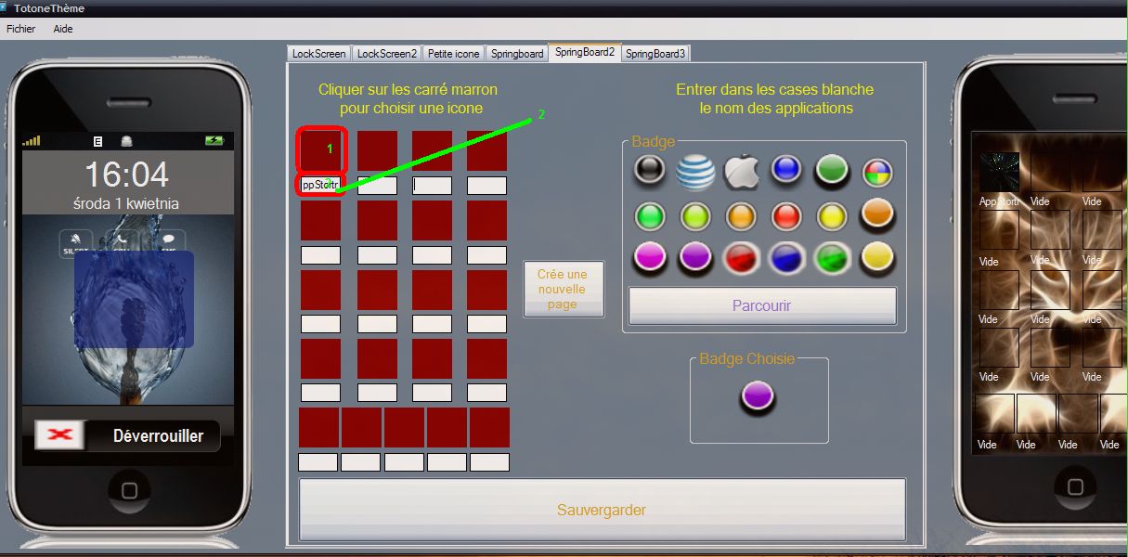The width and height of the screenshot is (1128, 557).
Task: Click the signal bars on the lock screen preview
Action: coord(32,141)
